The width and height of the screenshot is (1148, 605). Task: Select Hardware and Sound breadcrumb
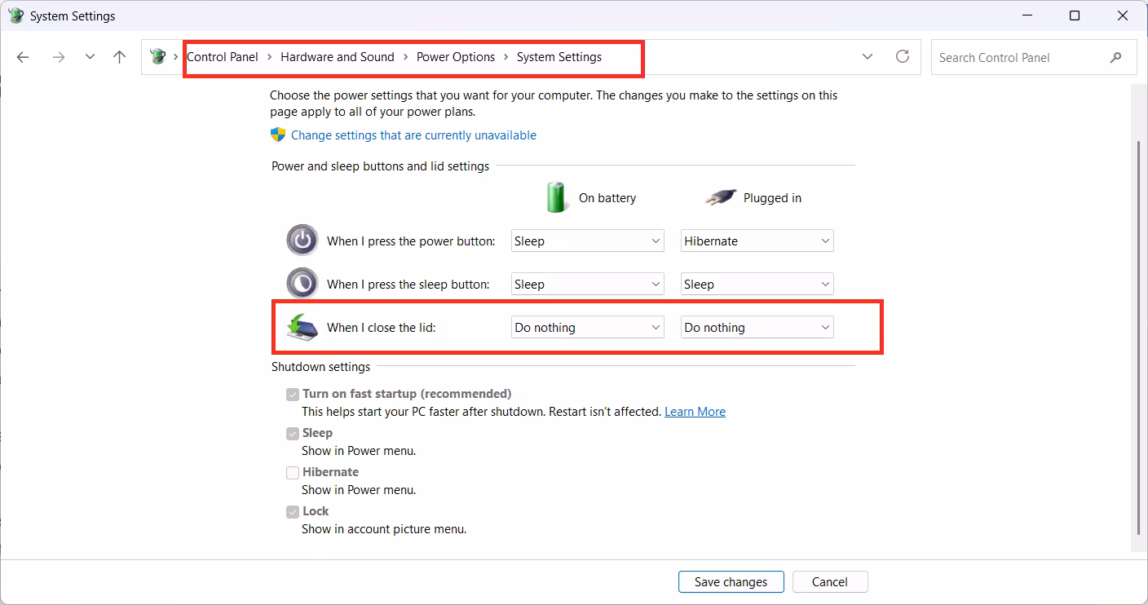click(338, 57)
